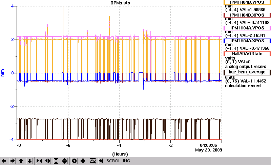The image size is (271, 165).
Task: Click the VAL=11.4452 readout
Action: pos(252,81)
